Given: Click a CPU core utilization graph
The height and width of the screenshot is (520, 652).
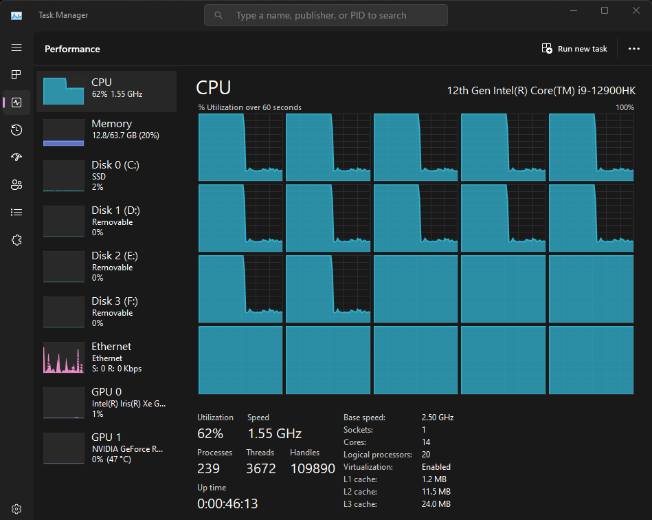Looking at the screenshot, I should pyautogui.click(x=240, y=148).
